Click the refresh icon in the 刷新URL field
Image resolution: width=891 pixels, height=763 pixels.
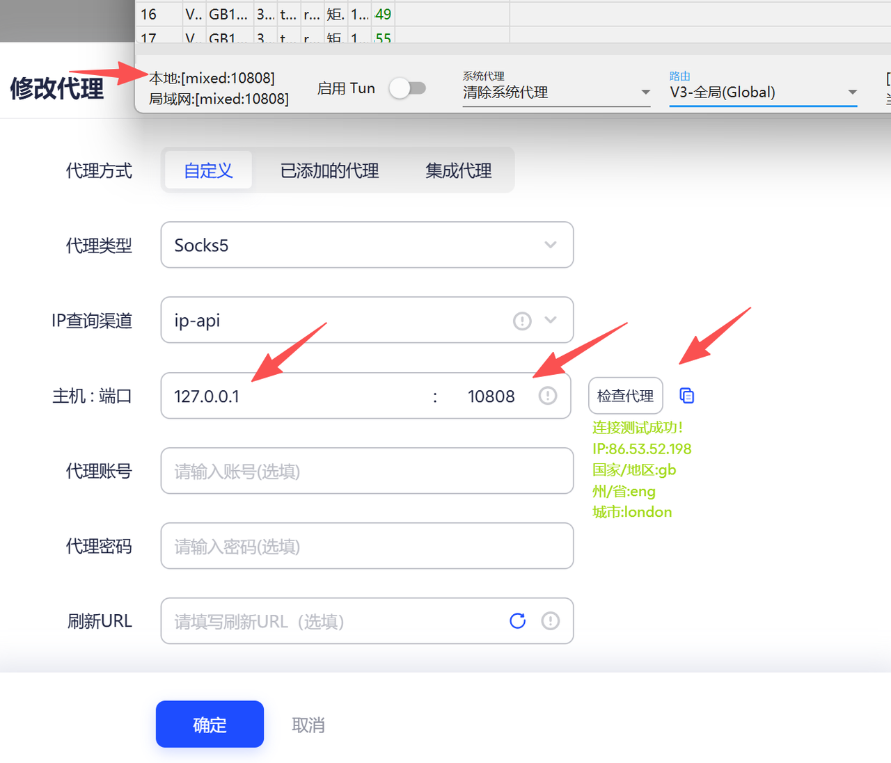pyautogui.click(x=517, y=620)
